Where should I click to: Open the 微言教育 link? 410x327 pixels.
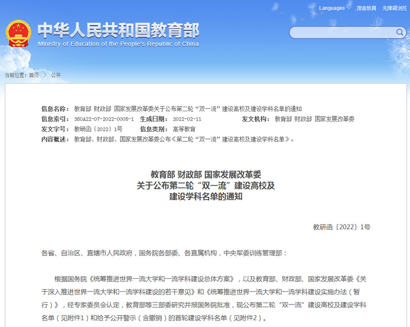coord(366,8)
